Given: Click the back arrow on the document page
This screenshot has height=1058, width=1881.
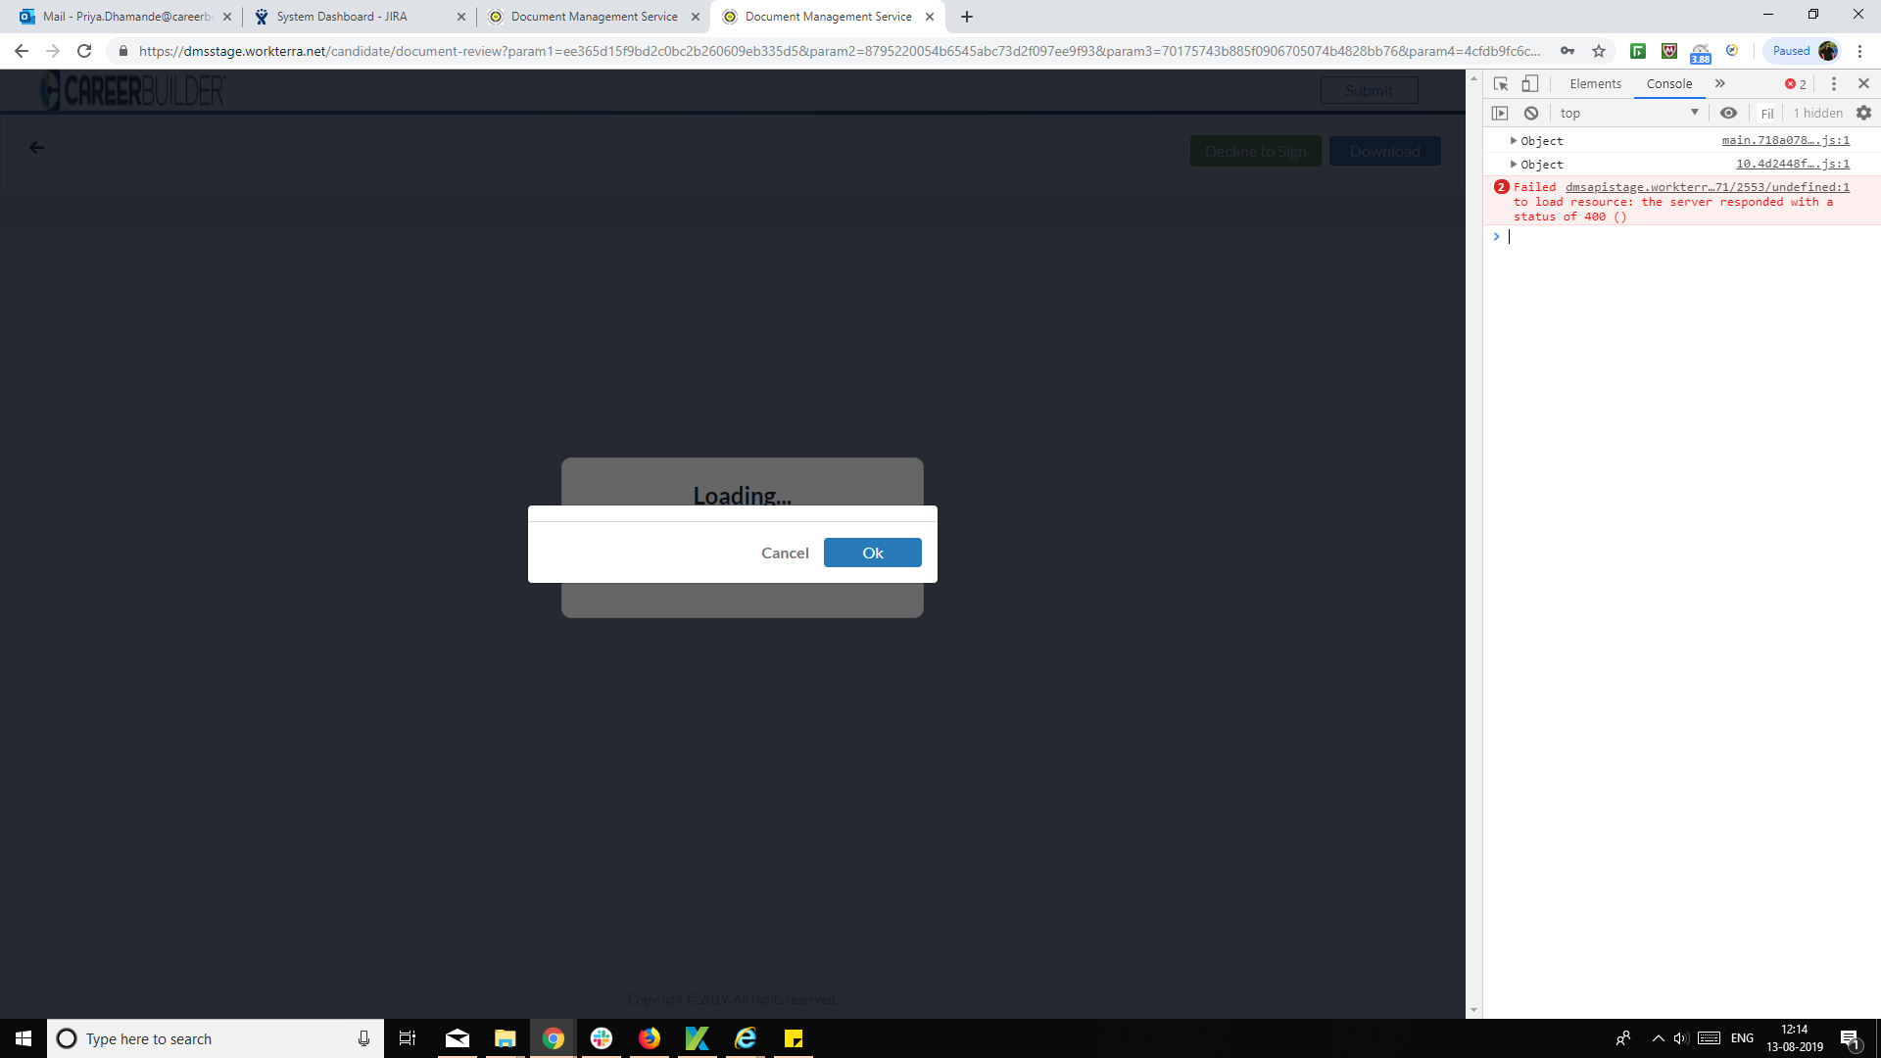Looking at the screenshot, I should click(x=37, y=147).
